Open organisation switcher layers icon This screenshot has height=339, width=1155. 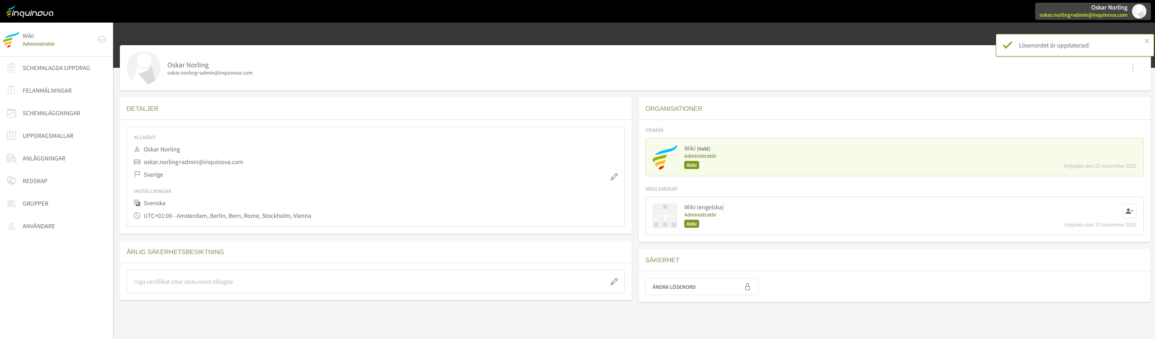point(102,39)
